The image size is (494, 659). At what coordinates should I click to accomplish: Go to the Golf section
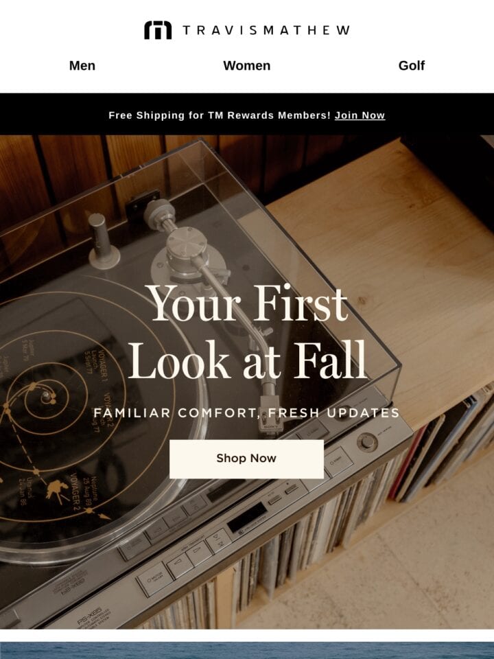(411, 66)
